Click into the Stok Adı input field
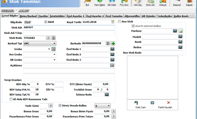The image size is (197, 119). point(69,27)
